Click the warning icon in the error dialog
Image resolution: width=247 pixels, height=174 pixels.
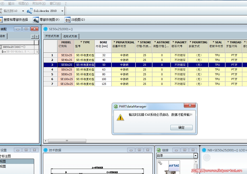(120, 117)
